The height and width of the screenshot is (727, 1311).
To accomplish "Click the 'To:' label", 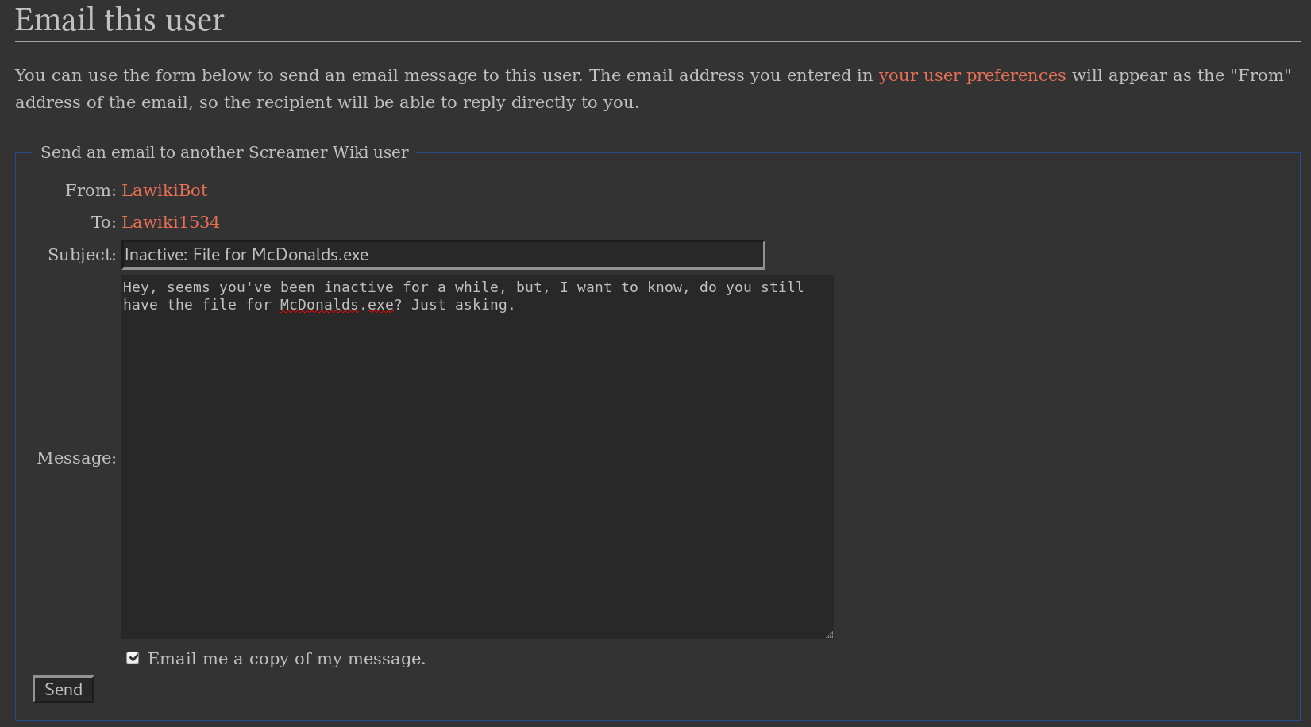I will (103, 222).
